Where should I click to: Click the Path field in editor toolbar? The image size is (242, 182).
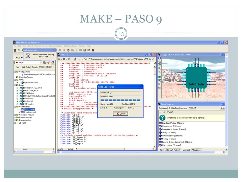120,59
